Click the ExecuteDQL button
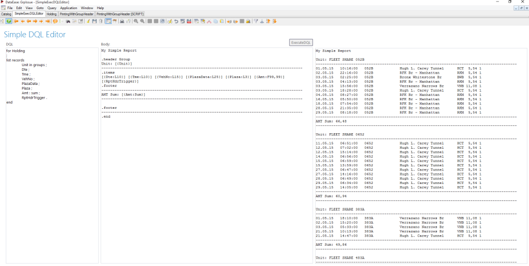This screenshot has width=529, height=266. pos(301,43)
